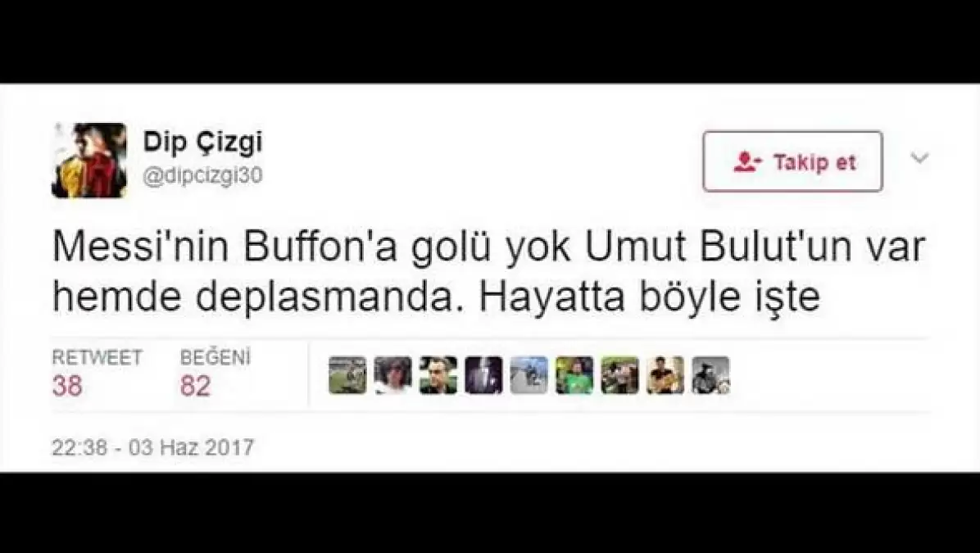Follow the account with Takip et button
Image resolution: width=980 pixels, height=553 pixels.
pos(792,161)
